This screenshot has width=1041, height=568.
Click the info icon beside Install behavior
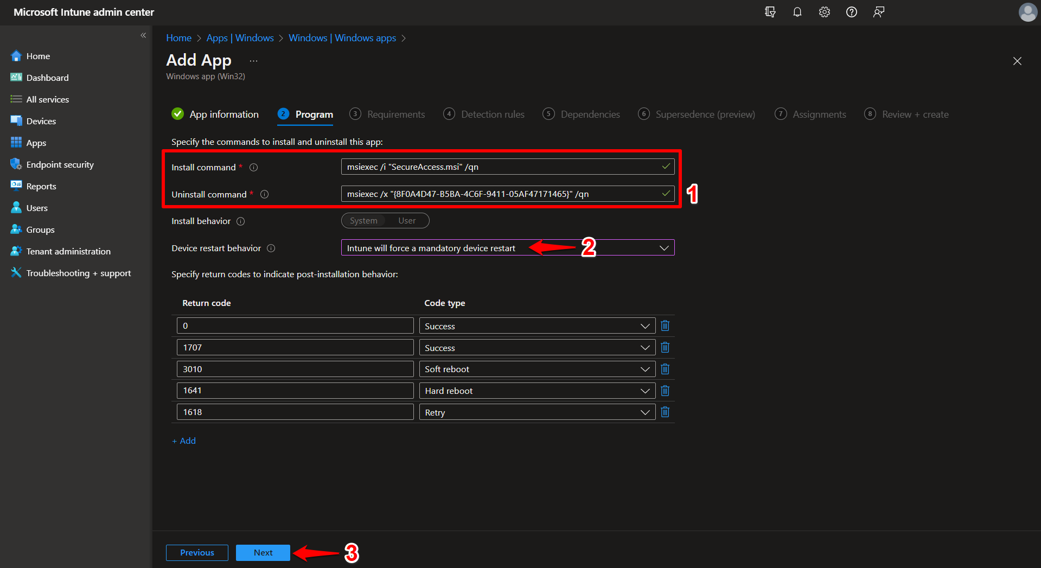tap(239, 221)
